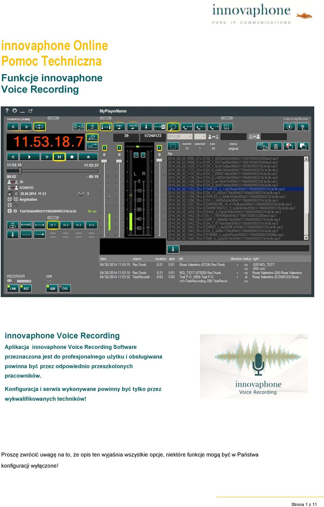Screen dimensions: 324x507
Task: Click the eject button in transport bar
Action: (x=88, y=157)
